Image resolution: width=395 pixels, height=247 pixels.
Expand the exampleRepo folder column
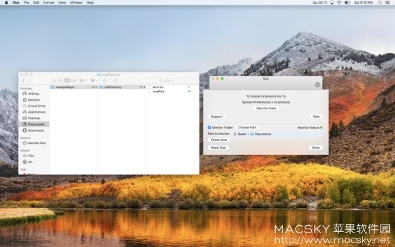pyautogui.click(x=74, y=87)
